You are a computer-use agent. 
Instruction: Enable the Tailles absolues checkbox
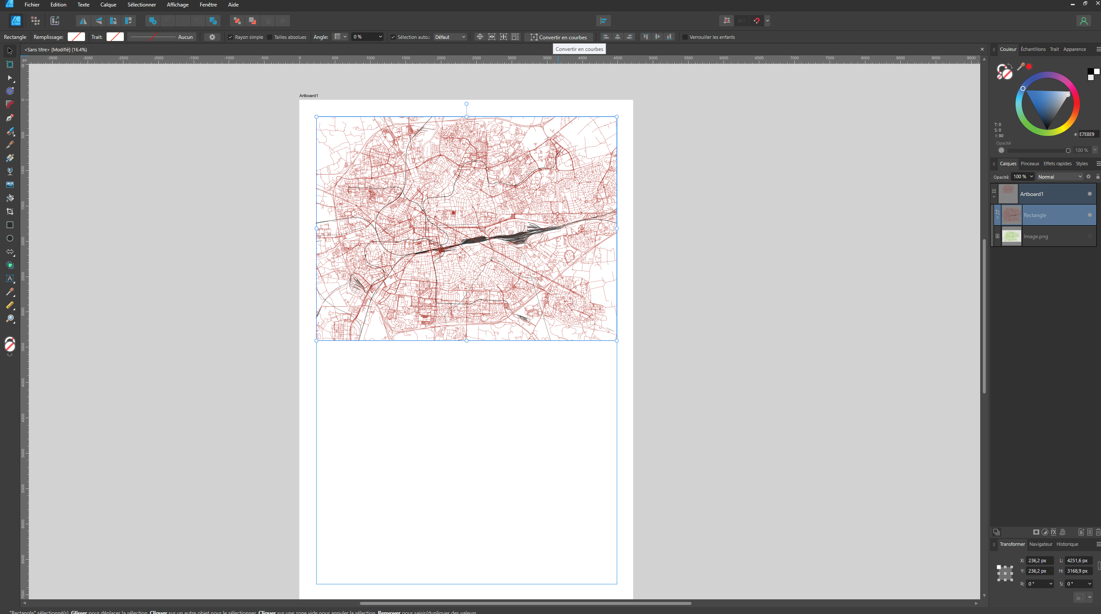click(270, 37)
